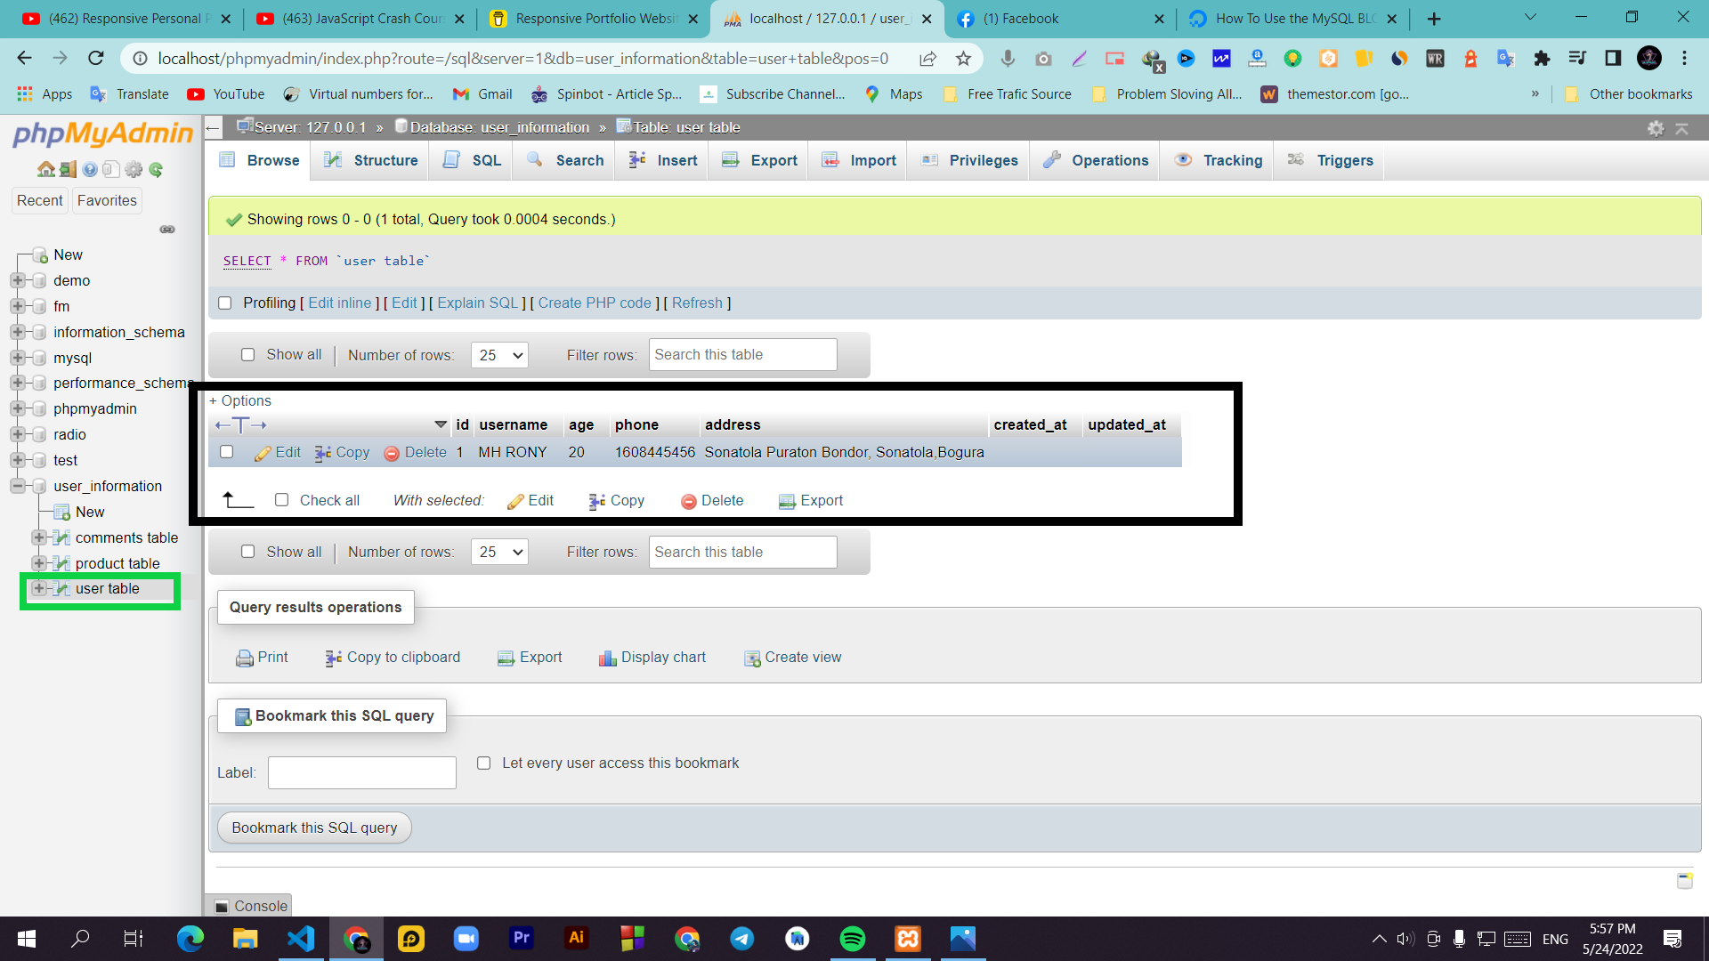Open the upper Number of rows dropdown

click(499, 355)
